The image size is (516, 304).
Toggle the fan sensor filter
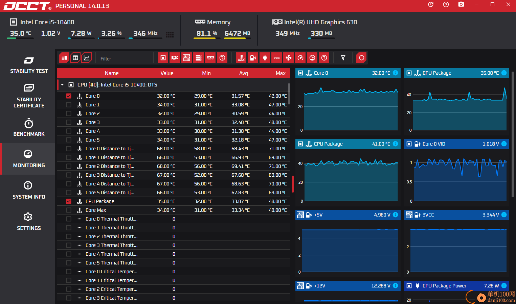click(x=289, y=58)
